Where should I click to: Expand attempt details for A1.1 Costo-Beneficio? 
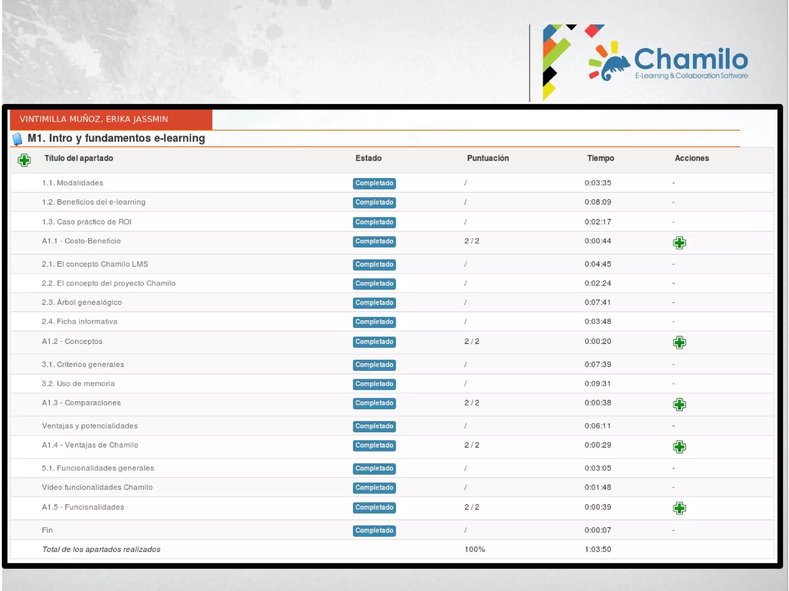[679, 243]
